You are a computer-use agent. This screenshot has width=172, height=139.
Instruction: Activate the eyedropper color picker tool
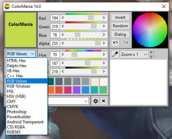coord(115,54)
